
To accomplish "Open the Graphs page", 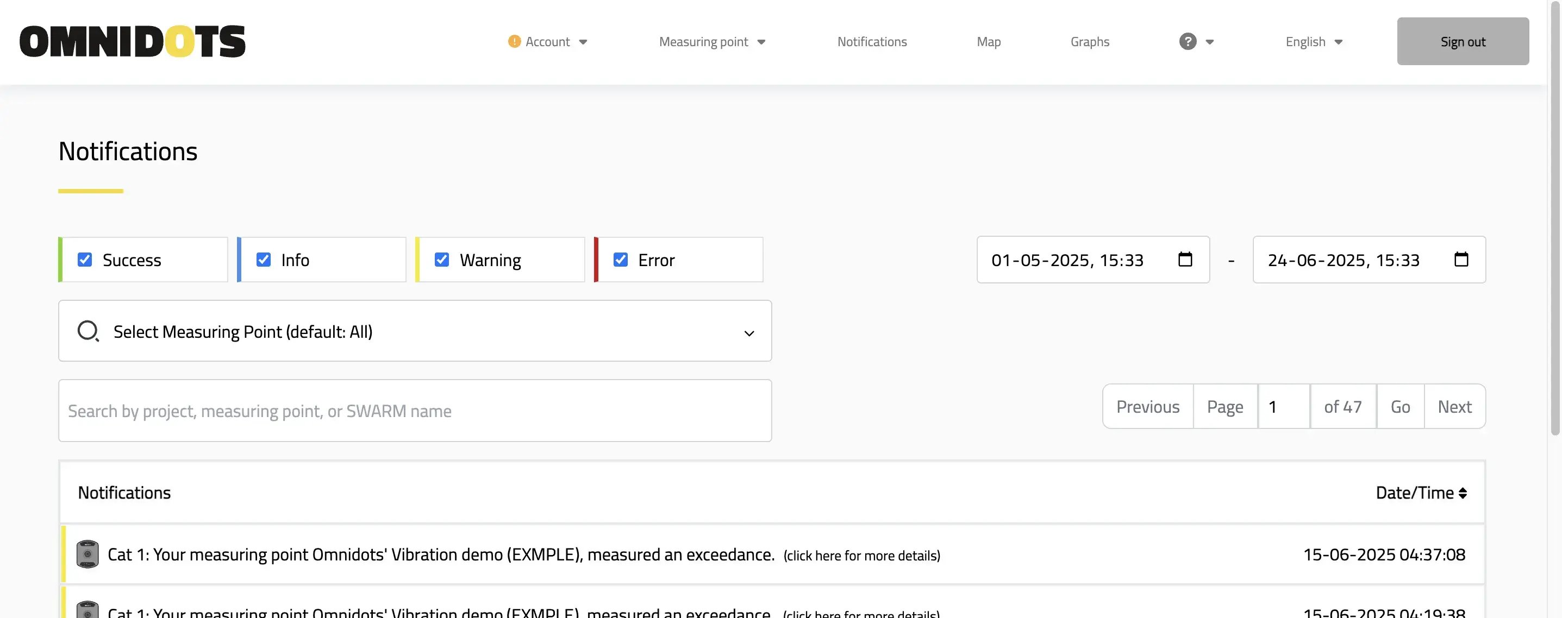I will click(x=1090, y=41).
